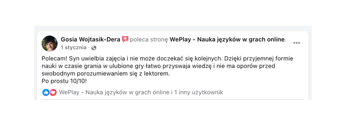Open the three-dot post options menu

click(297, 43)
